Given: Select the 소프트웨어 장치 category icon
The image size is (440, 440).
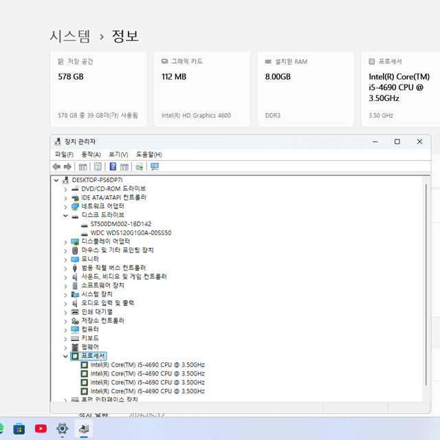Looking at the screenshot, I should pyautogui.click(x=75, y=286).
